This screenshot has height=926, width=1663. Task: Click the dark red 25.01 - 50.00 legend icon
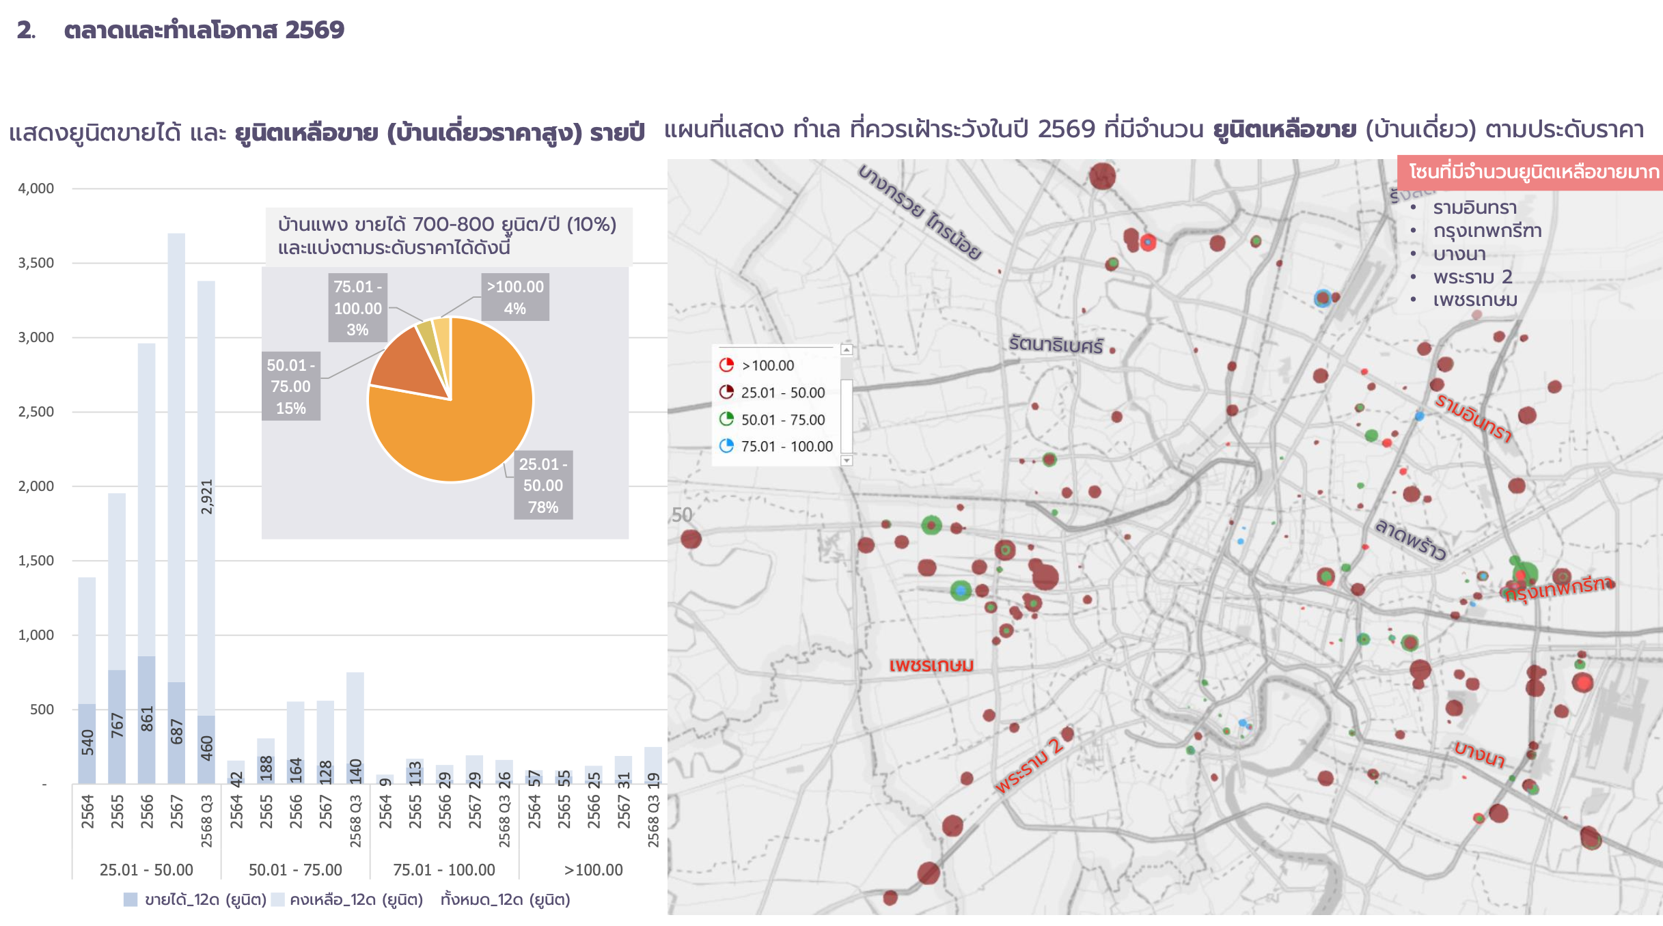(x=726, y=392)
